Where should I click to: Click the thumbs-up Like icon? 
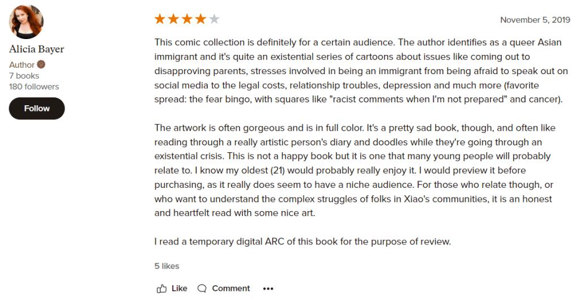pos(161,289)
